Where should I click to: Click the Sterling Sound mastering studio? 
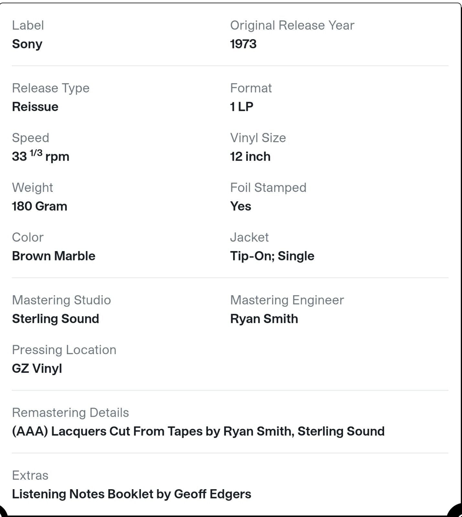(x=56, y=319)
